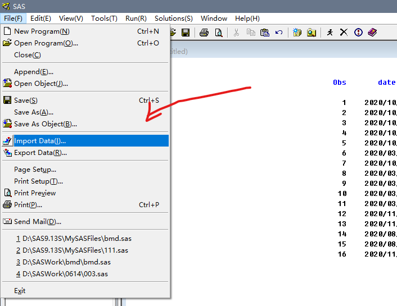Click the New Program page icon in menu
The width and height of the screenshot is (397, 306).
8,31
